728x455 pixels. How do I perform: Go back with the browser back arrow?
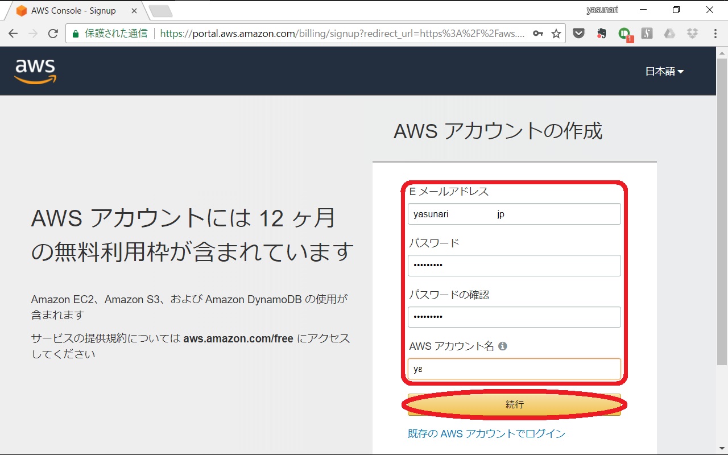click(x=13, y=34)
